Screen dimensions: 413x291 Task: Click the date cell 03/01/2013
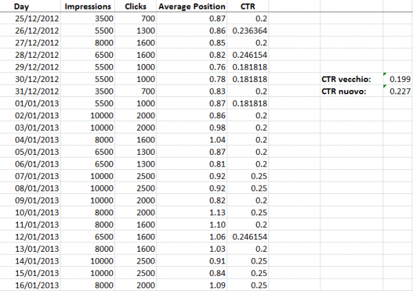[x=30, y=127]
